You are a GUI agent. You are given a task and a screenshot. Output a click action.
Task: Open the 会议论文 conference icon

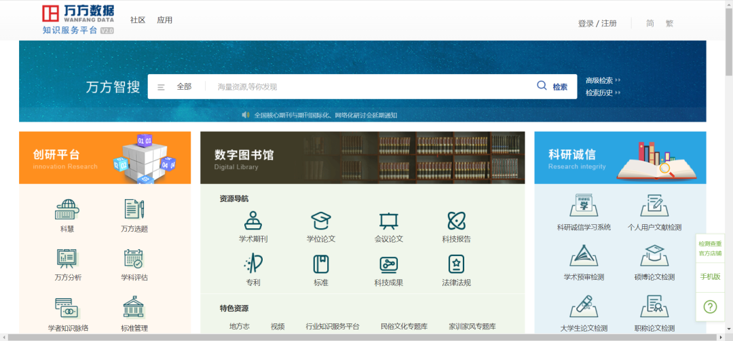(388, 221)
